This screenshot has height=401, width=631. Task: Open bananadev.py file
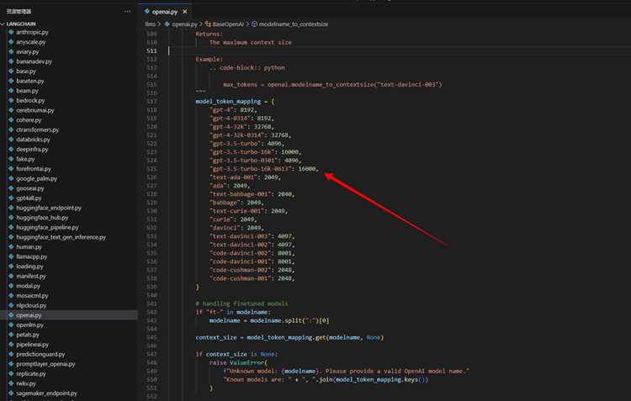34,61
